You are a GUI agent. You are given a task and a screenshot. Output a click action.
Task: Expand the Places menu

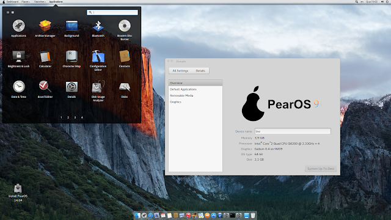26,2
